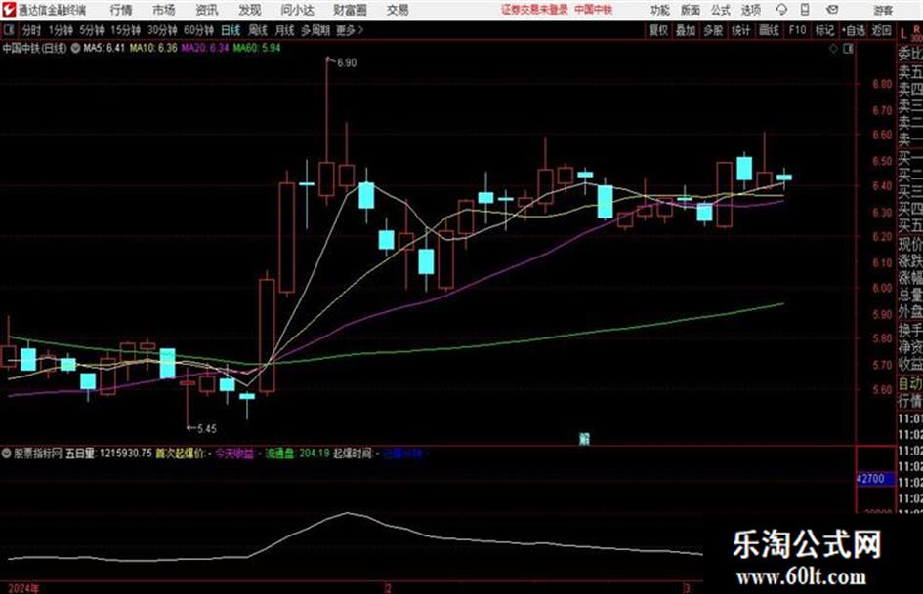Open the 资讯 menu
This screenshot has height=594, width=923.
[207, 10]
